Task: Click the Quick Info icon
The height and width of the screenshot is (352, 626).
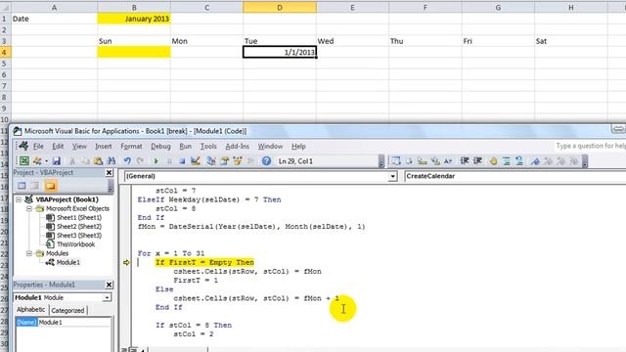Action: [423, 160]
